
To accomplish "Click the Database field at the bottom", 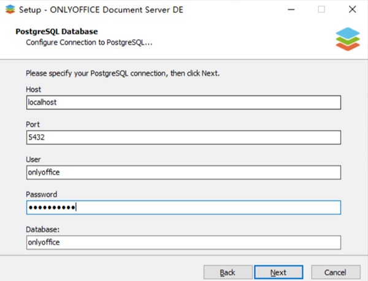I will [183, 242].
